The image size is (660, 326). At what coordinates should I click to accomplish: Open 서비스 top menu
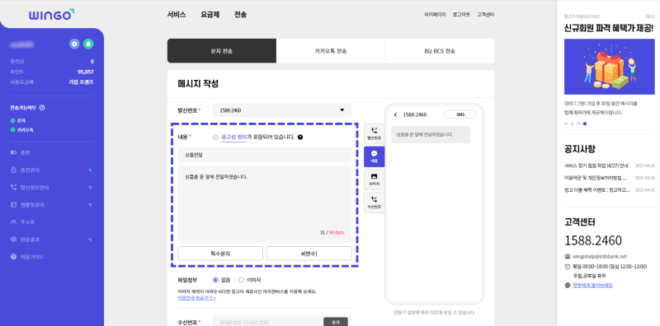coord(177,15)
